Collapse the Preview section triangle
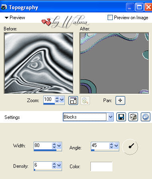Screen dimensions: 152x179 point(6,18)
